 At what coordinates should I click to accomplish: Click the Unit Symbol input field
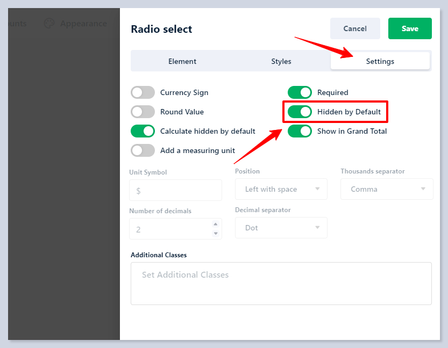175,190
